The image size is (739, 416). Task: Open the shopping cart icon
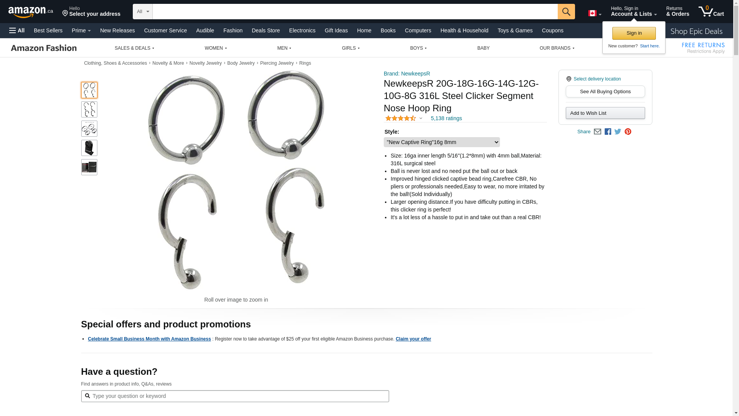(711, 12)
